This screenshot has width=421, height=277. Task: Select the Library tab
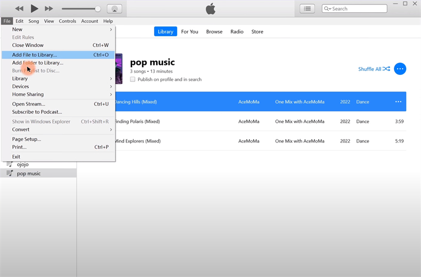point(165,31)
